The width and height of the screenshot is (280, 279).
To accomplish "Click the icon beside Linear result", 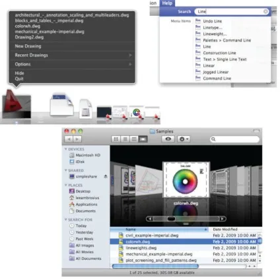I will (198, 65).
